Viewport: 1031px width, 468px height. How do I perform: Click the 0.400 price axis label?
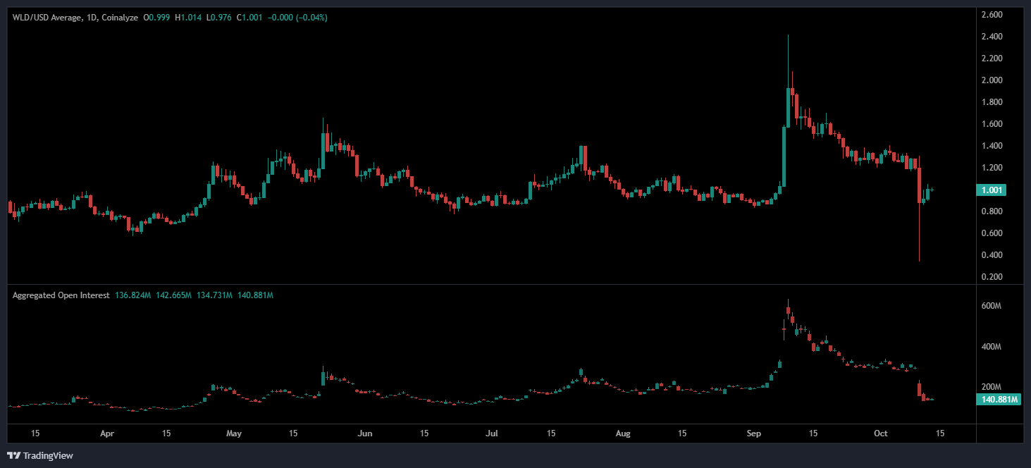click(x=992, y=255)
